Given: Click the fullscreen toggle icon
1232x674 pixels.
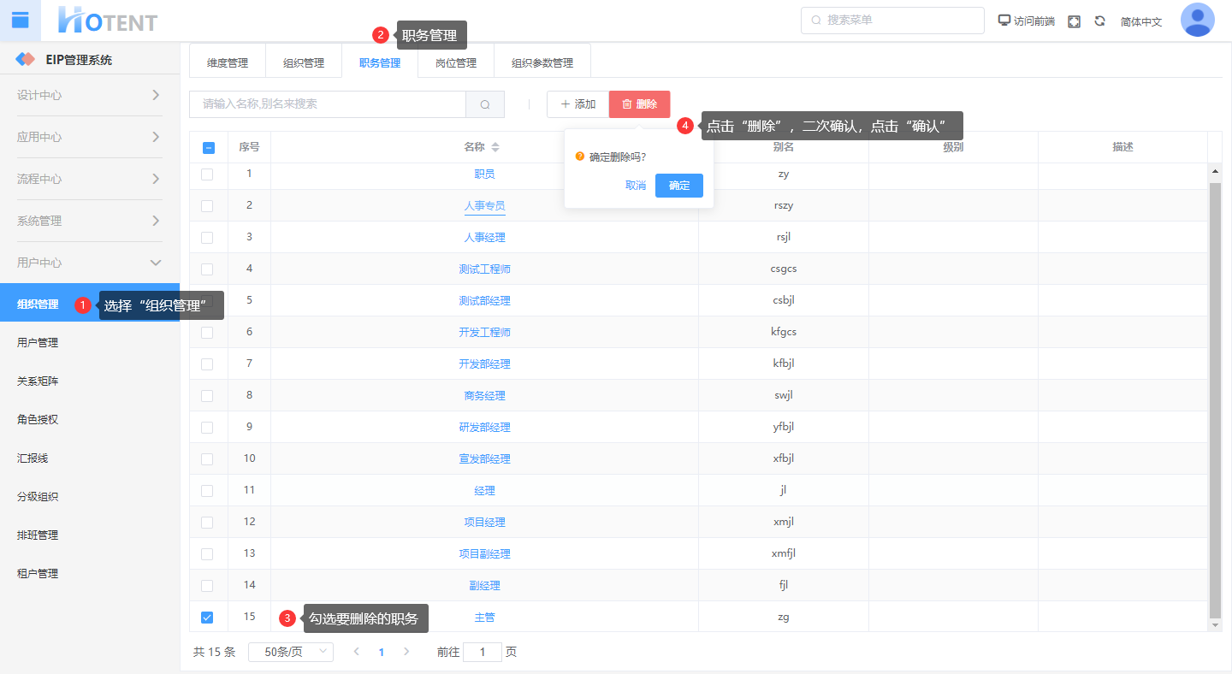Looking at the screenshot, I should tap(1074, 21).
